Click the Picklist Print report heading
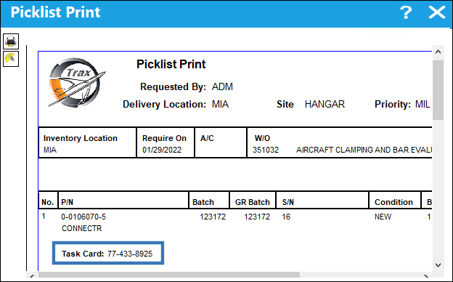The height and width of the screenshot is (282, 453). (171, 64)
